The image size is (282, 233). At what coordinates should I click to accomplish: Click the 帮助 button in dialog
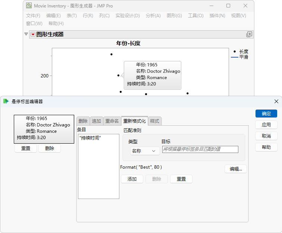tap(266, 147)
